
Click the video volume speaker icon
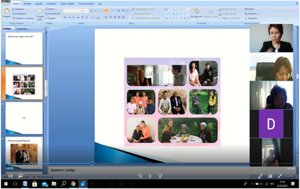(x=11, y=176)
